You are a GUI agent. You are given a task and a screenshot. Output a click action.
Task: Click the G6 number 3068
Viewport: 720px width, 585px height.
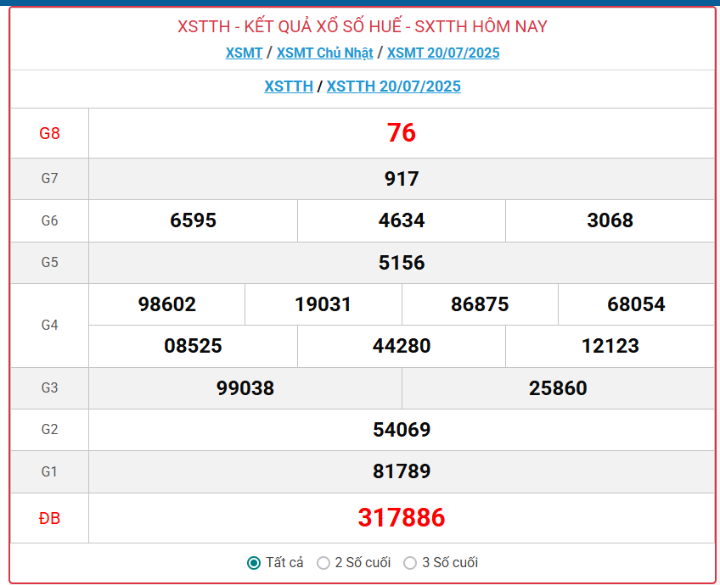pyautogui.click(x=610, y=220)
